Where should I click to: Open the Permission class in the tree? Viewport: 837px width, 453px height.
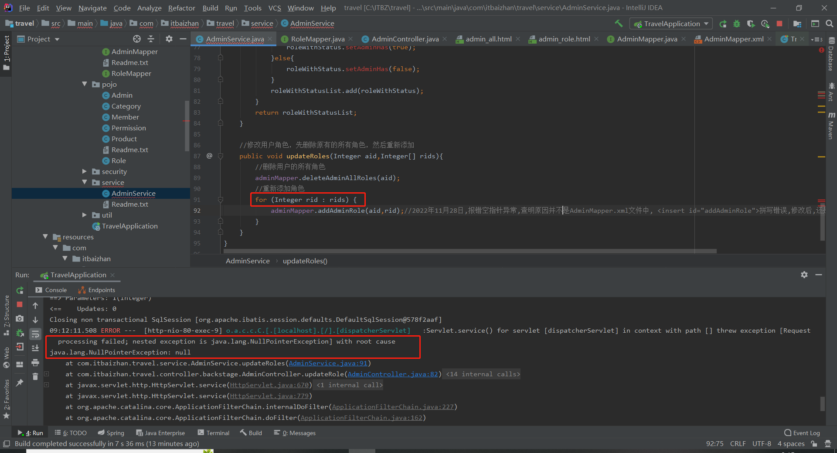pos(129,128)
